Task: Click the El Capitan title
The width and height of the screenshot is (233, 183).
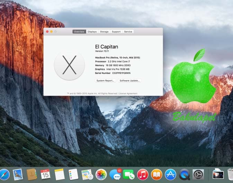Action: pos(107,47)
